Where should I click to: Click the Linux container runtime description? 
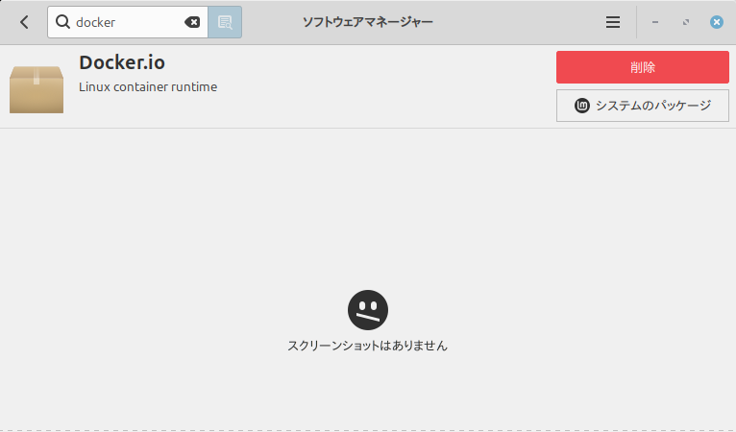(x=148, y=87)
